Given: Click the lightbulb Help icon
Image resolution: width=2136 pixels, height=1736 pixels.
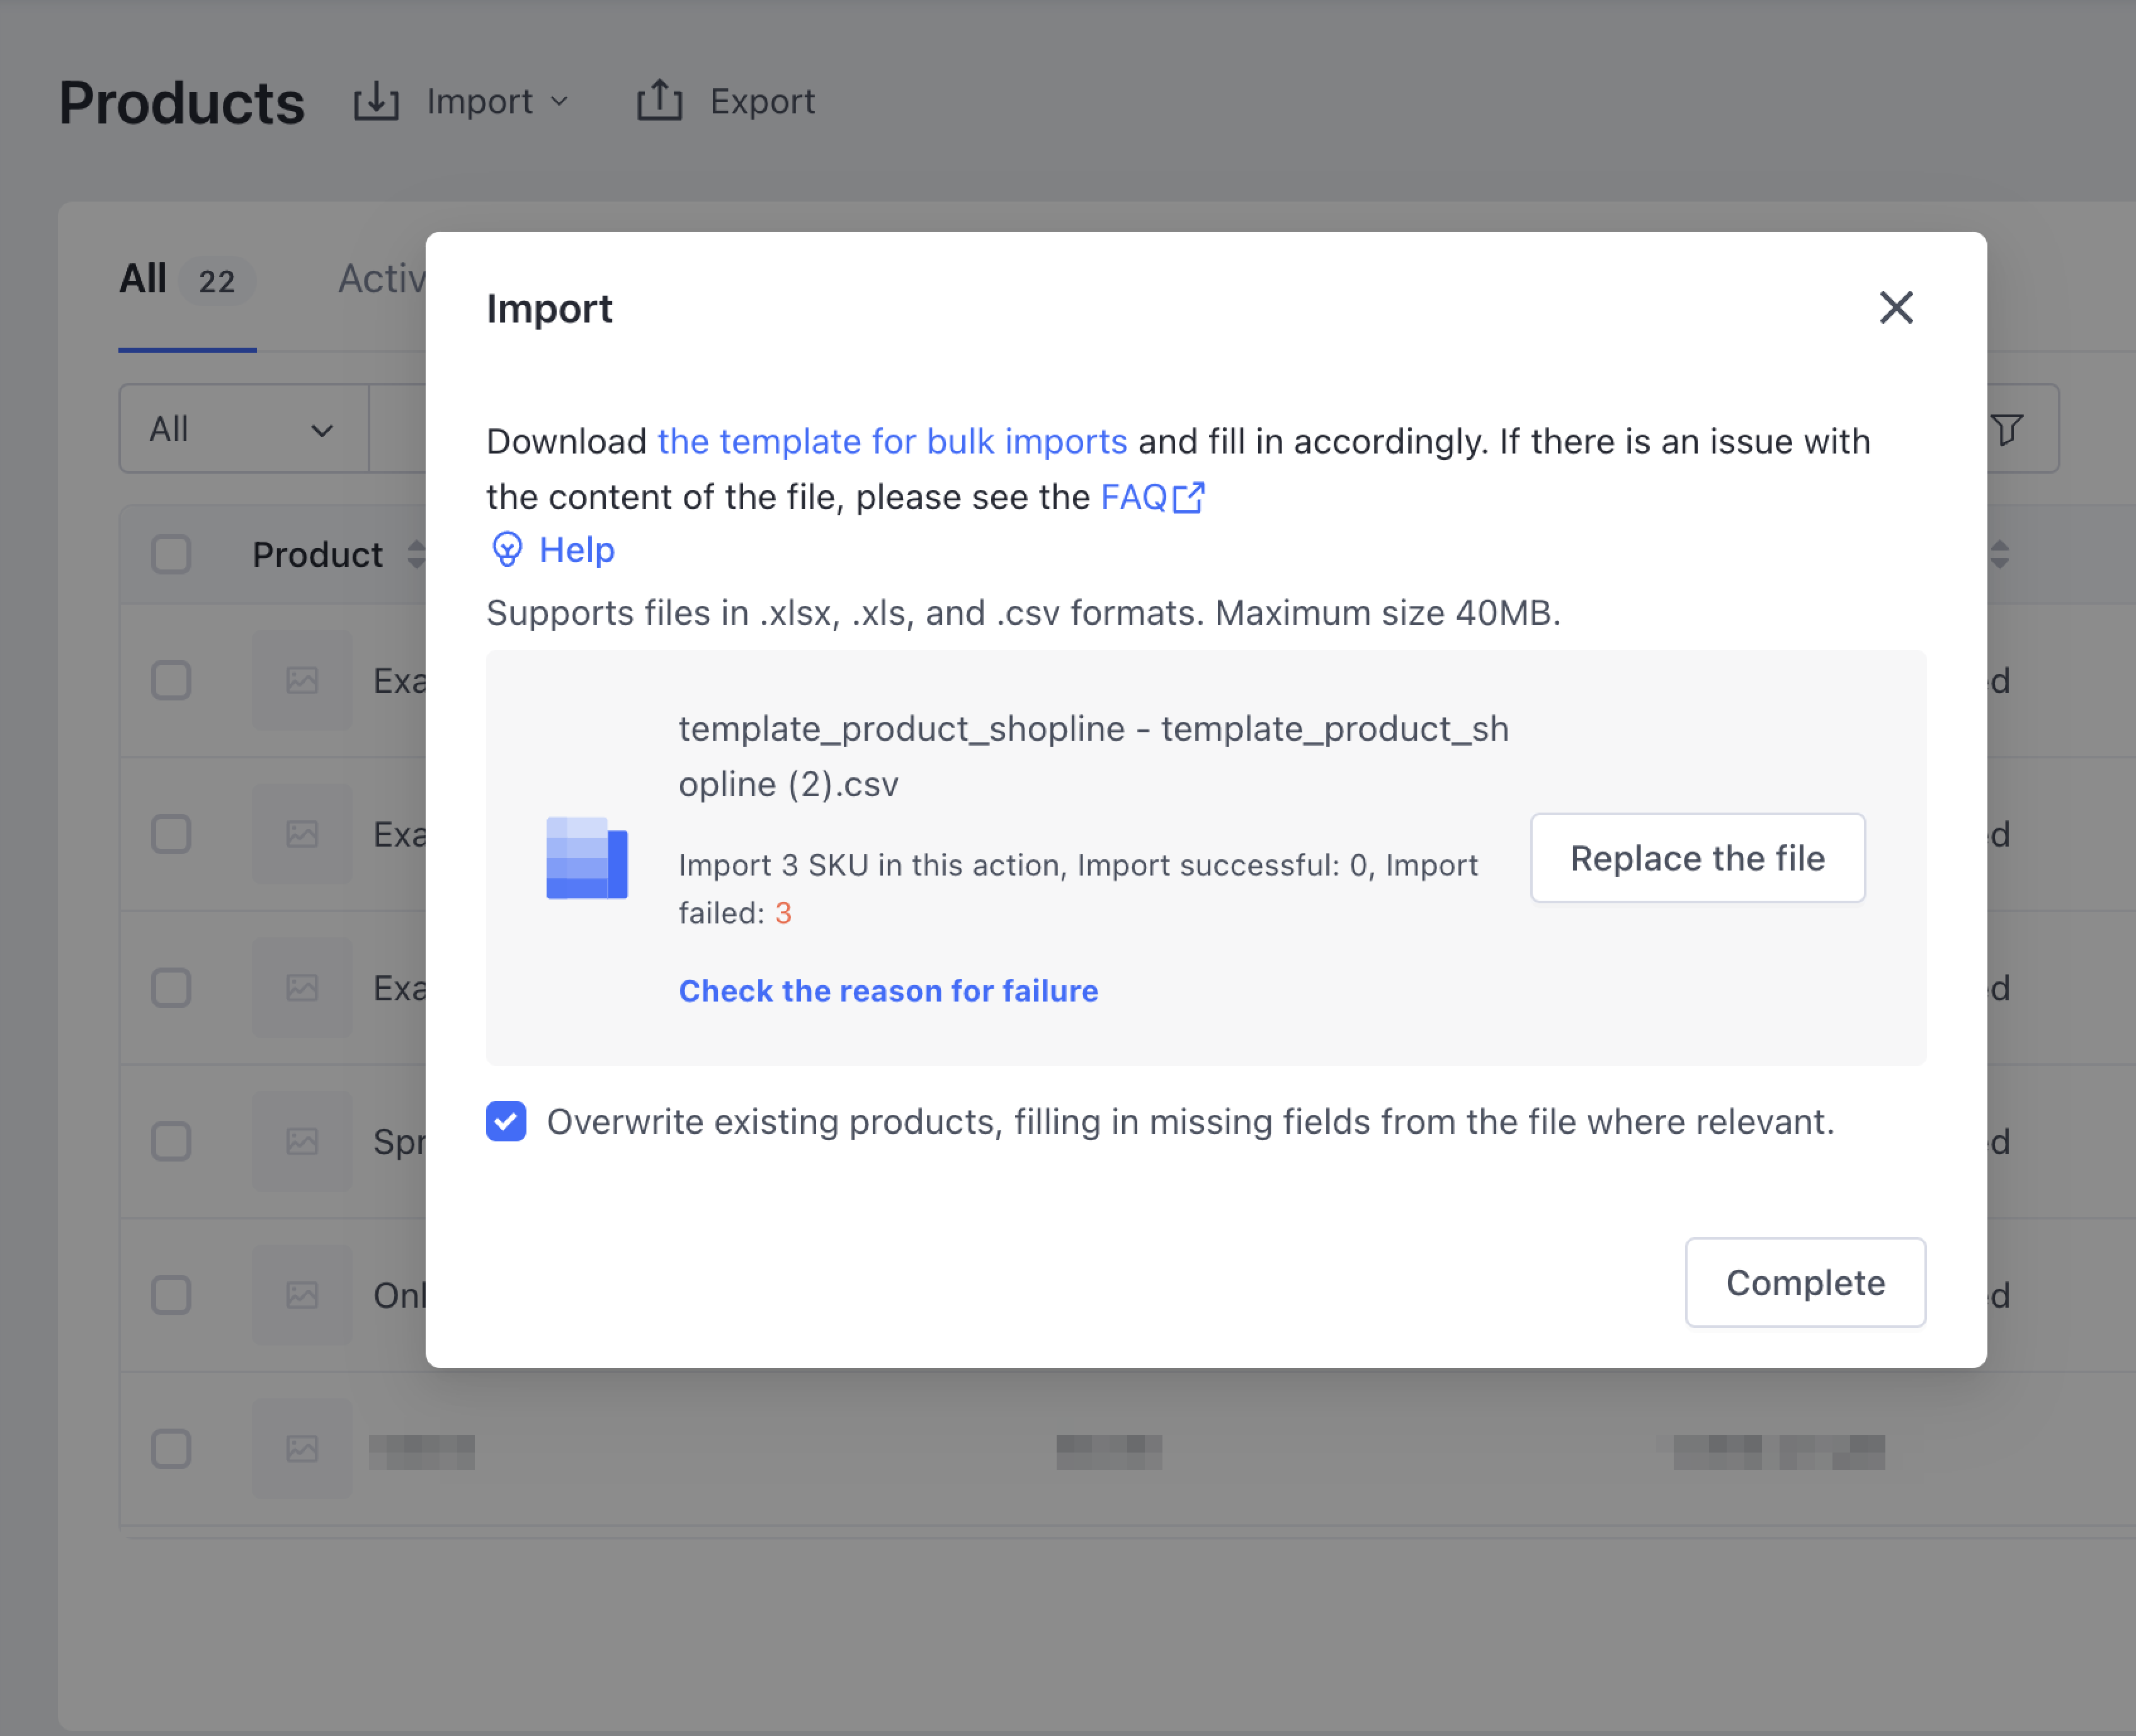Looking at the screenshot, I should [507, 549].
